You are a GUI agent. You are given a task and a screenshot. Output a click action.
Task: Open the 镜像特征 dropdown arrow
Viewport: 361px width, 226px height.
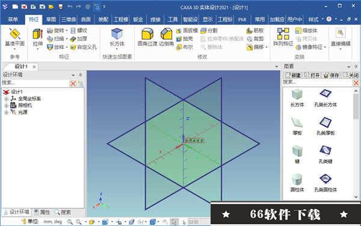pos(325,47)
